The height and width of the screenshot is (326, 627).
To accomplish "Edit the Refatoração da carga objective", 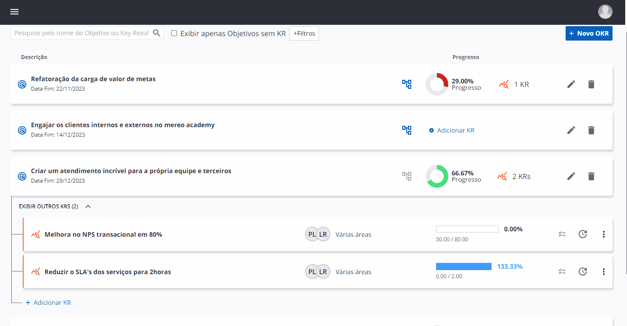I will point(571,84).
